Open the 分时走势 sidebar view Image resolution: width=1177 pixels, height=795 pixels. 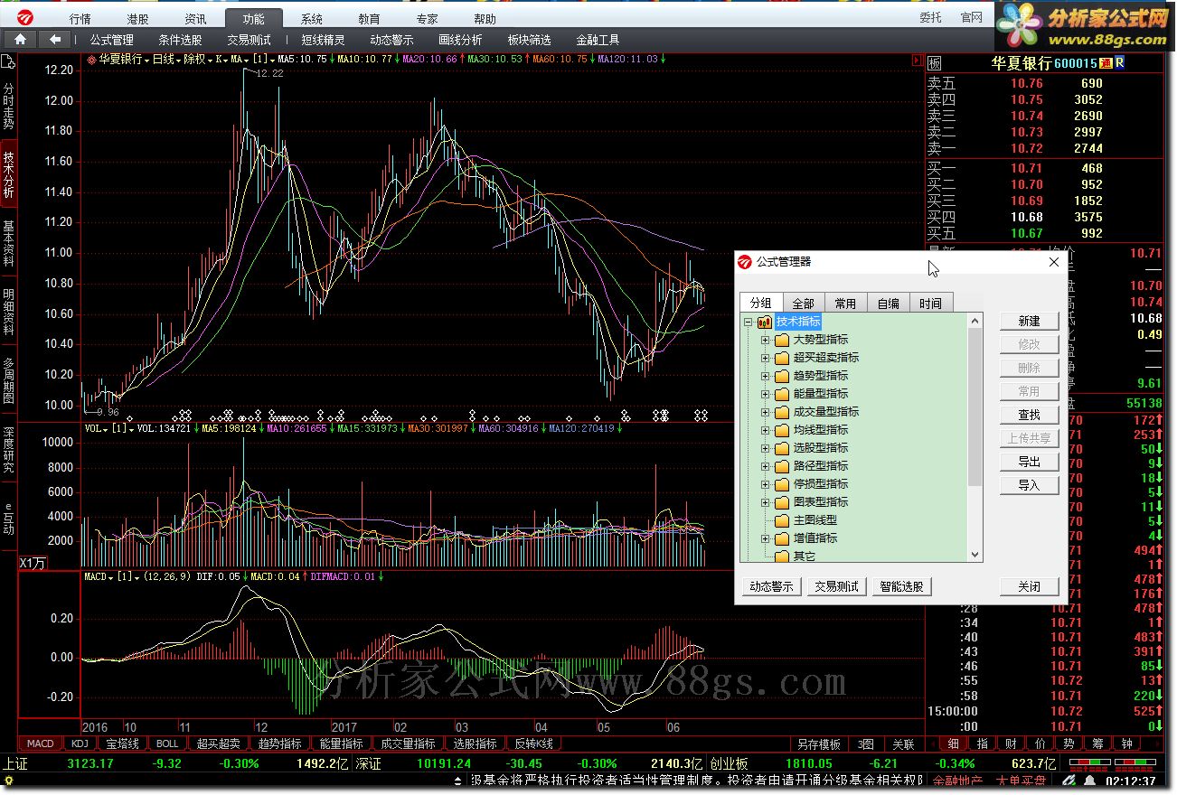tap(8, 107)
